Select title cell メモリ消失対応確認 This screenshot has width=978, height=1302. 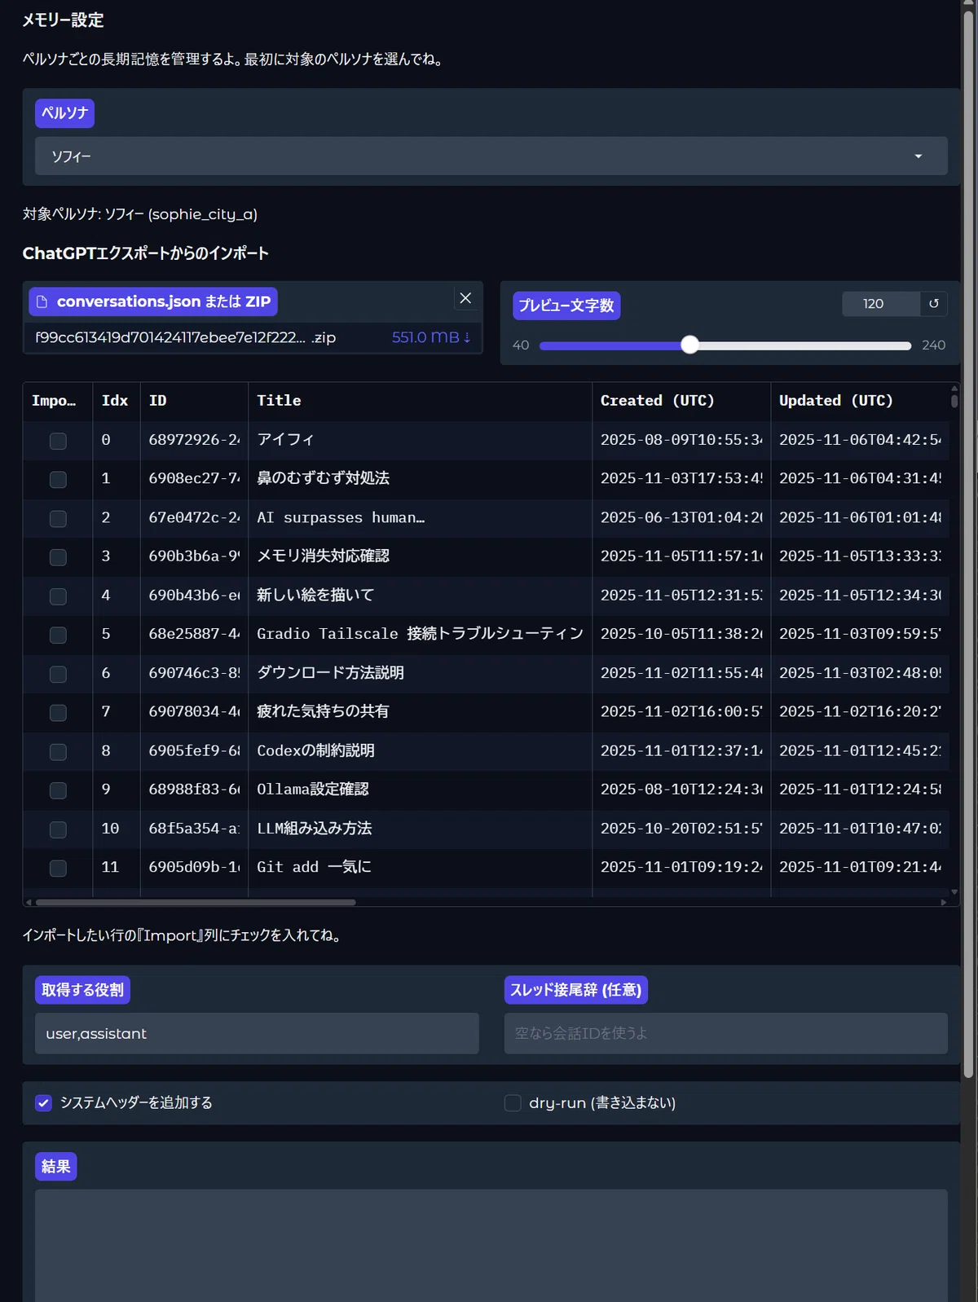420,556
